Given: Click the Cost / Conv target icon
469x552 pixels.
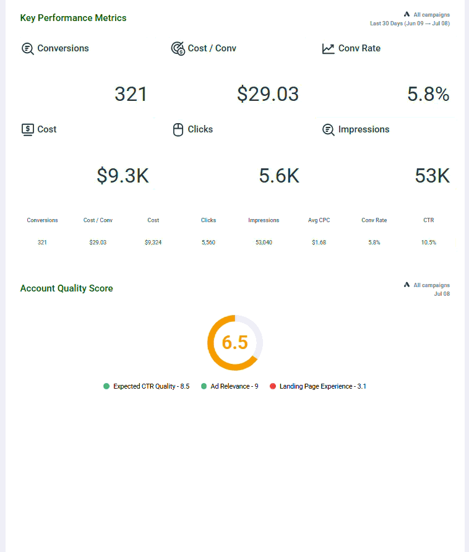Looking at the screenshot, I should tap(178, 49).
